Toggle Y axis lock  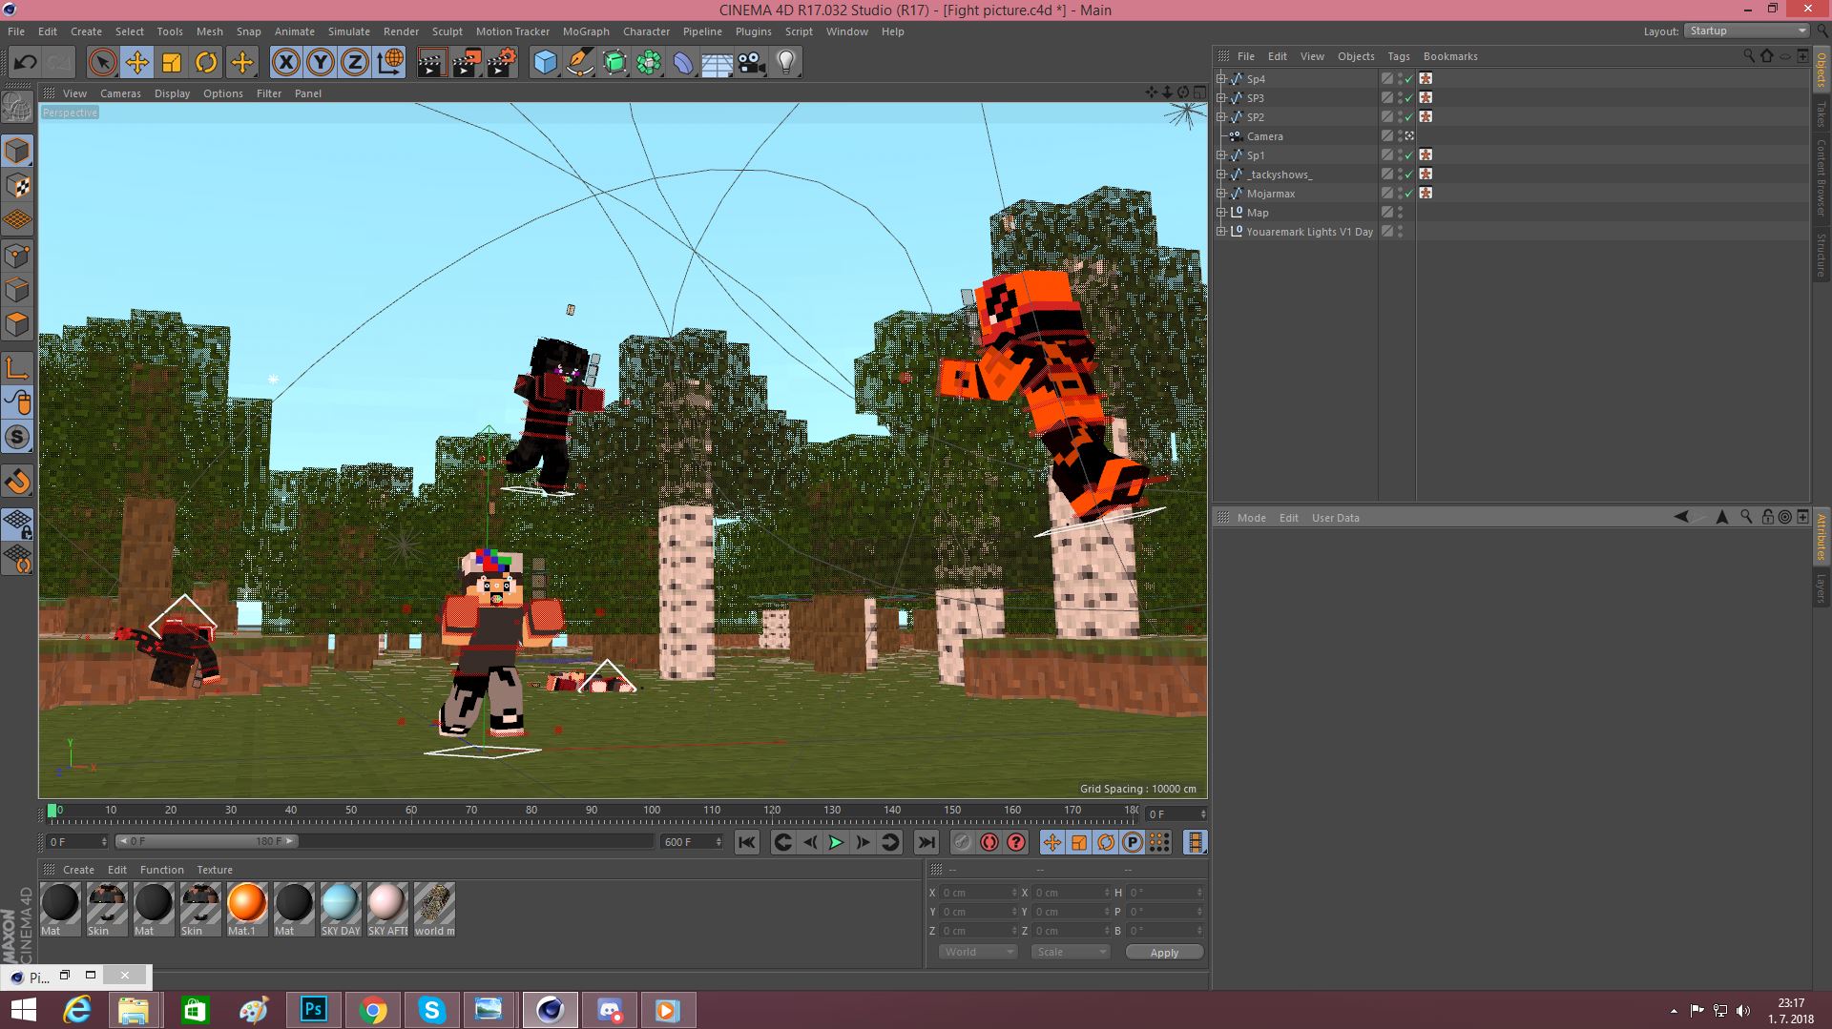click(321, 63)
